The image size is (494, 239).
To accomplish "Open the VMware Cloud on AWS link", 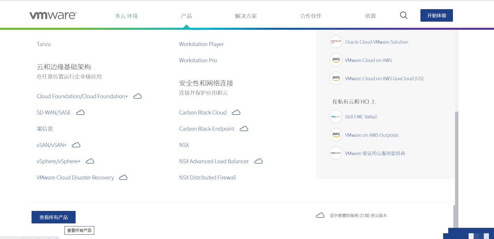I will (x=369, y=60).
